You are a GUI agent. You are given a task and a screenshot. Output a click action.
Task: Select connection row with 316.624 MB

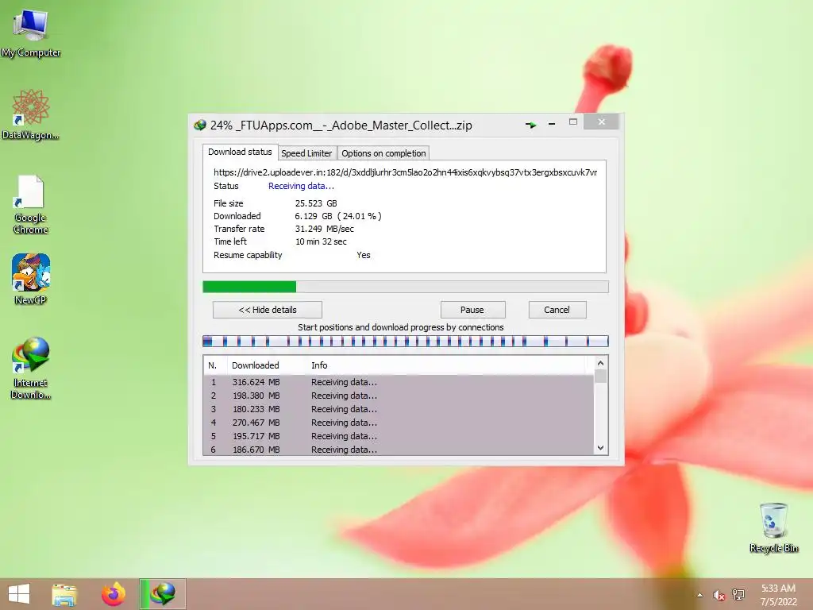[399, 382]
